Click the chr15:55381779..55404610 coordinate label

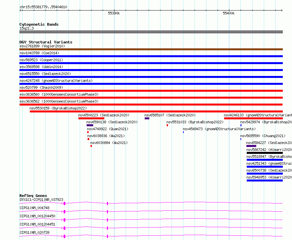[43, 7]
